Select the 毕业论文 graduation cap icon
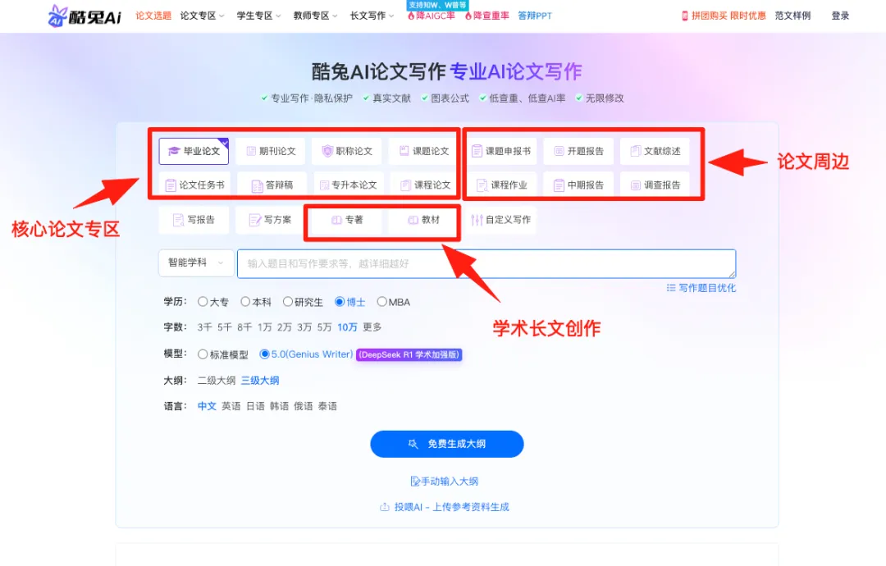The image size is (886, 566). [174, 151]
